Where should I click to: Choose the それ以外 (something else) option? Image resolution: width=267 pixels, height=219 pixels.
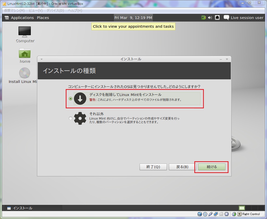(71, 118)
